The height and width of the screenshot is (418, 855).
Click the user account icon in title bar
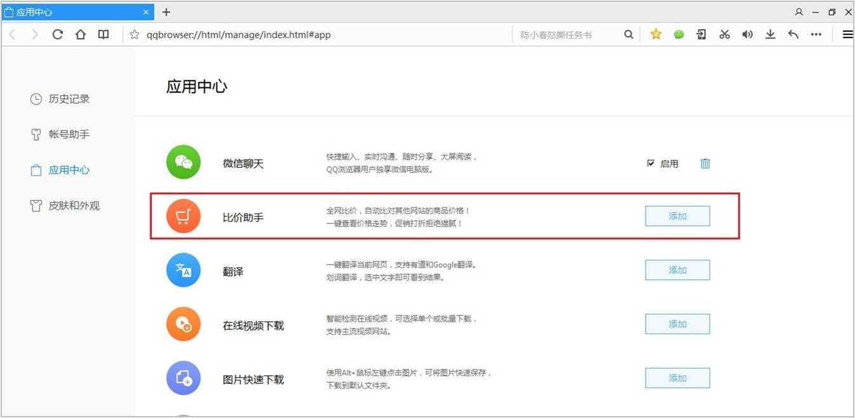coord(799,12)
